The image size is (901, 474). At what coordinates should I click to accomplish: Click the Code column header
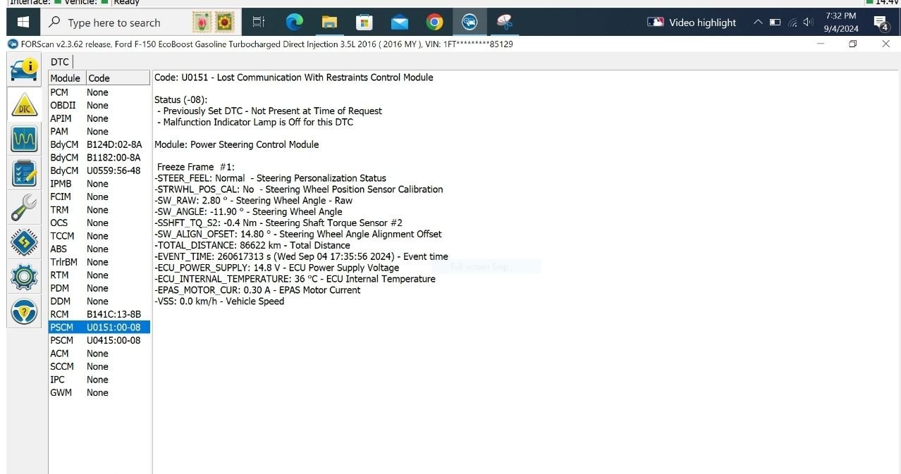click(99, 77)
